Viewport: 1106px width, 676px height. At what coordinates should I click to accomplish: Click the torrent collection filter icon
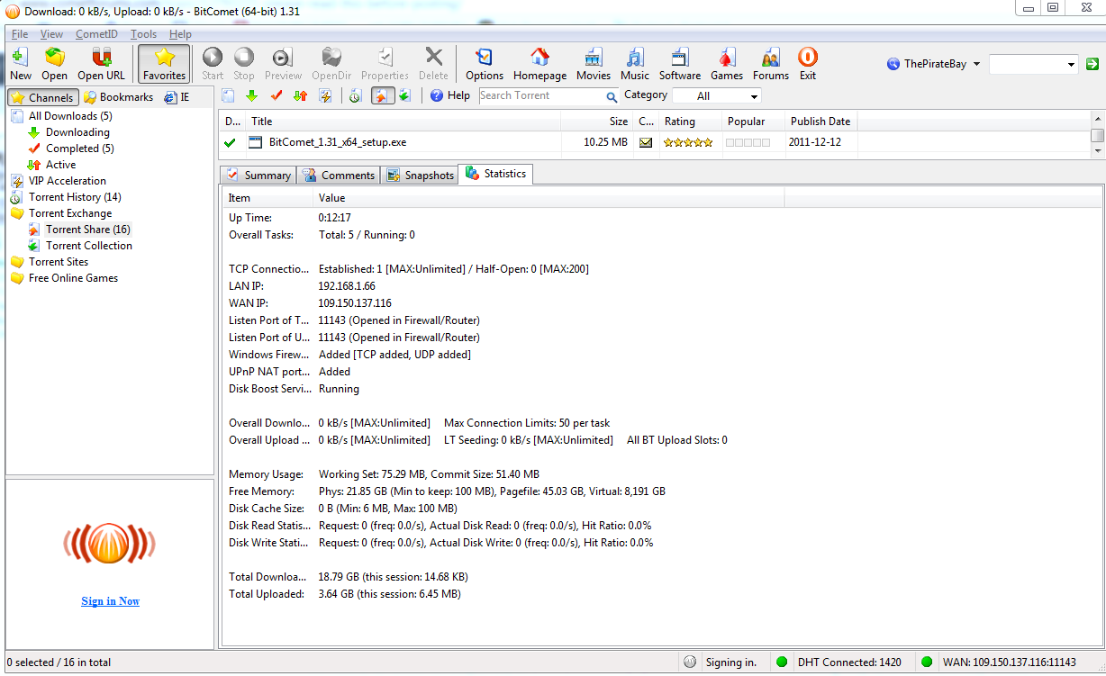coord(404,95)
